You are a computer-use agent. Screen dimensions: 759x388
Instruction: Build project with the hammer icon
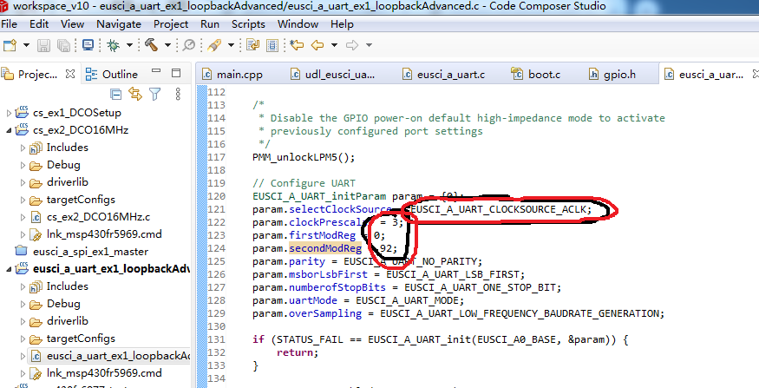tap(152, 45)
